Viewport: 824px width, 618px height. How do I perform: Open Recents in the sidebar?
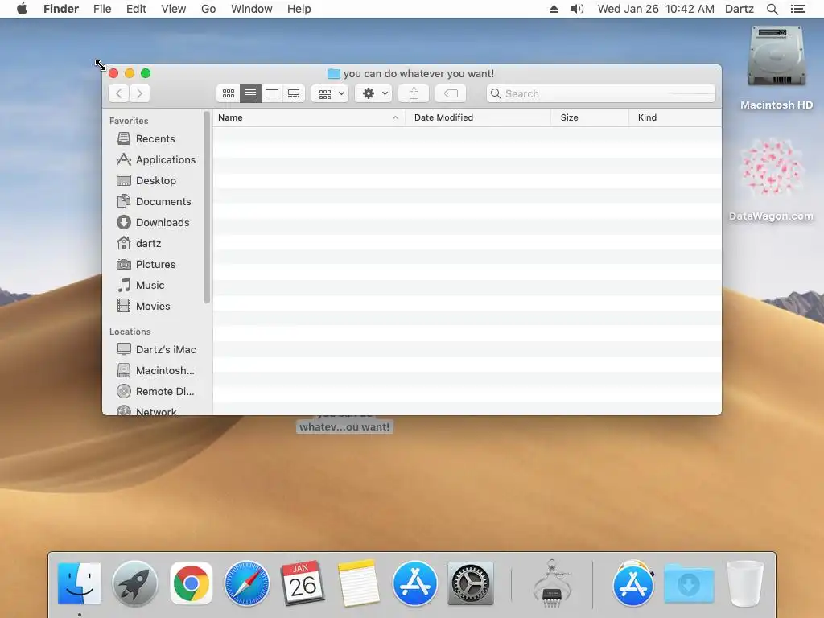pos(155,138)
